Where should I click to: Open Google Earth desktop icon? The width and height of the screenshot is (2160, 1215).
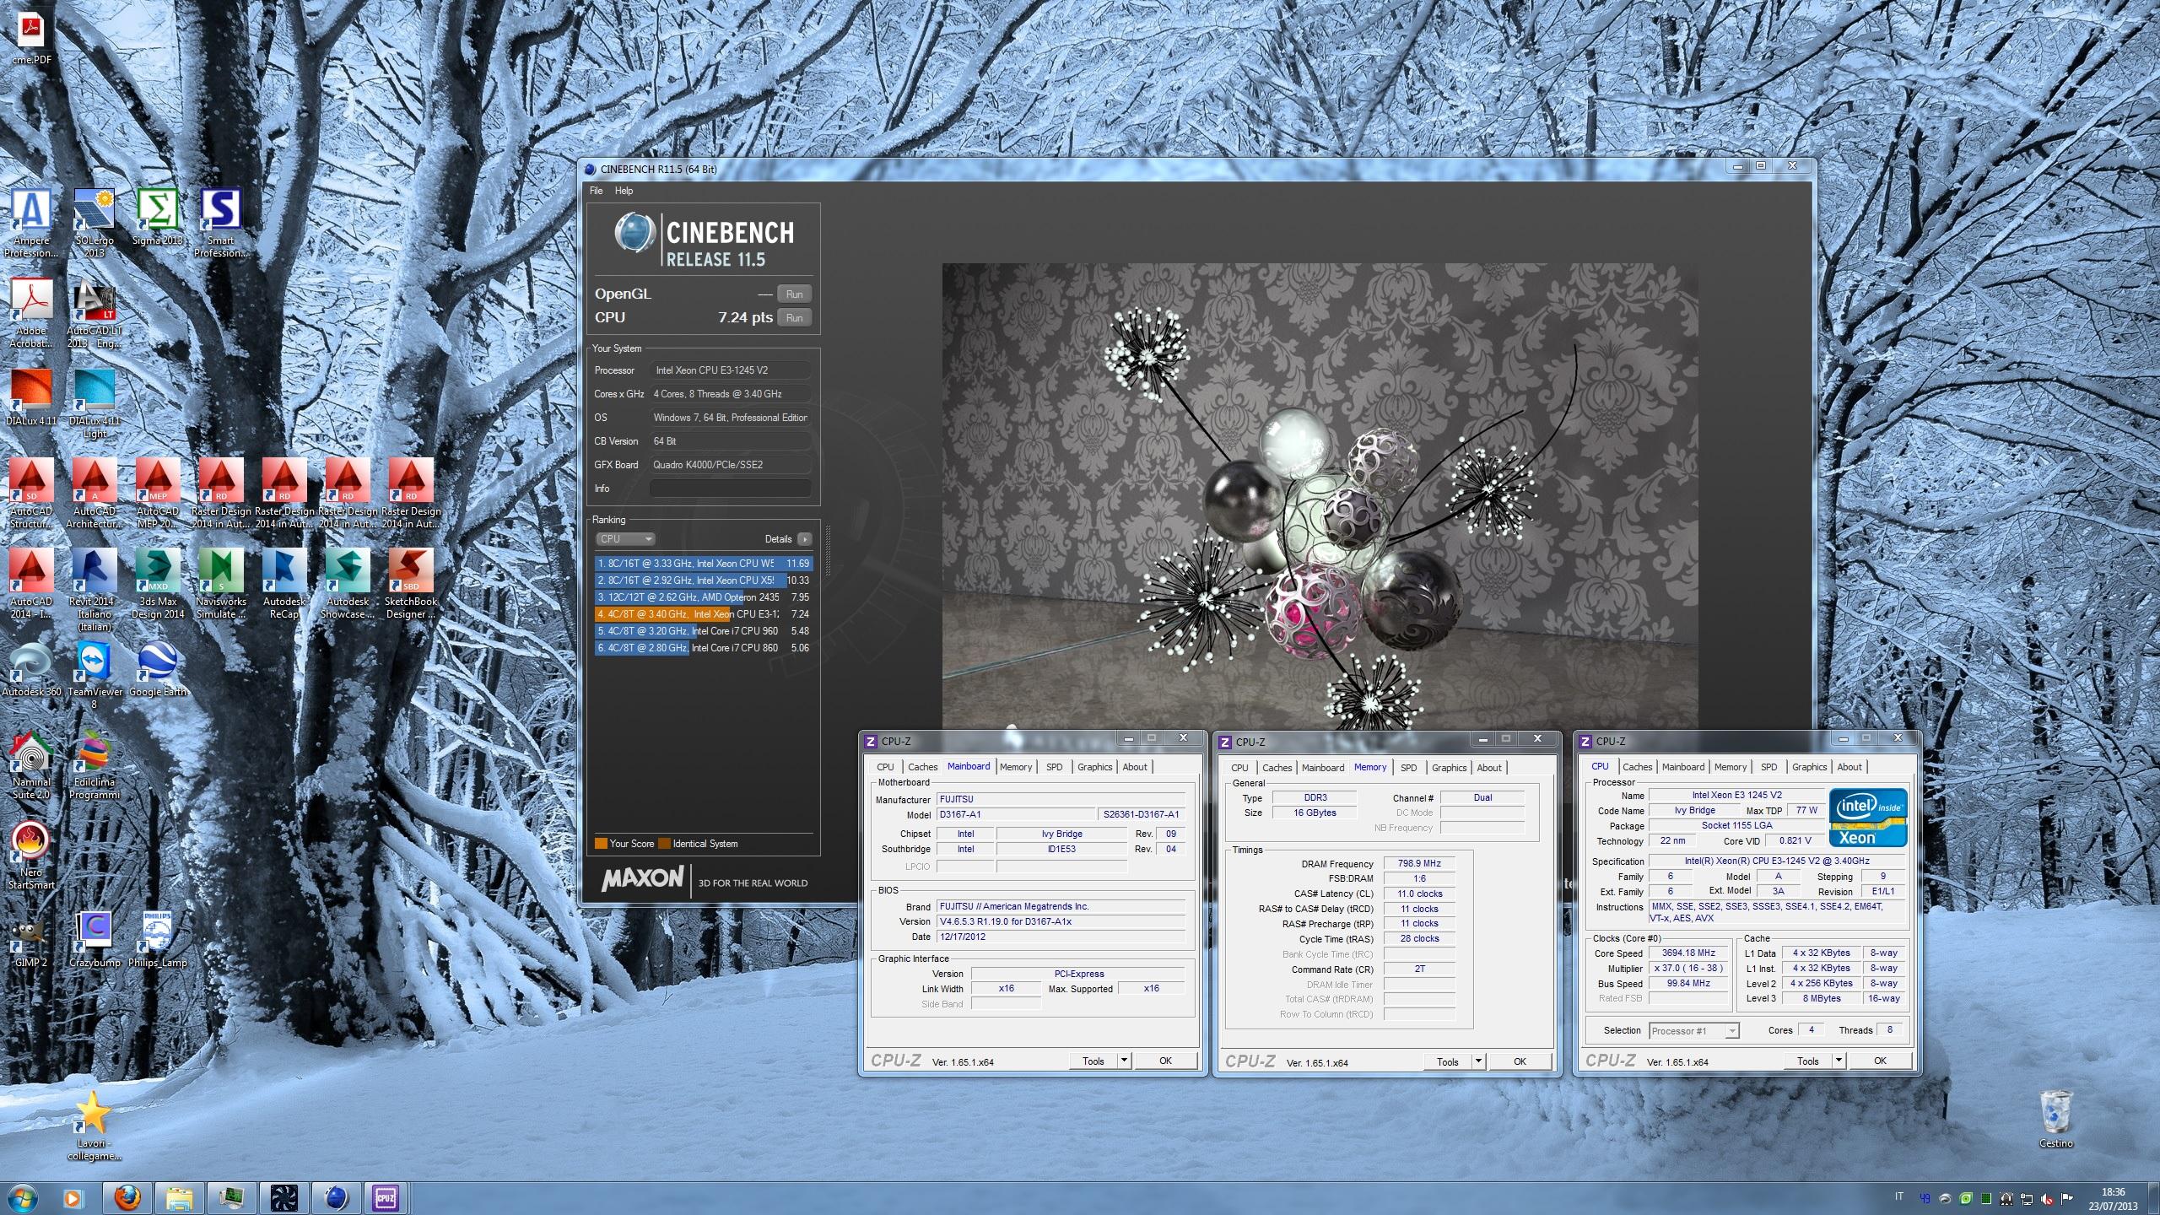pyautogui.click(x=158, y=669)
